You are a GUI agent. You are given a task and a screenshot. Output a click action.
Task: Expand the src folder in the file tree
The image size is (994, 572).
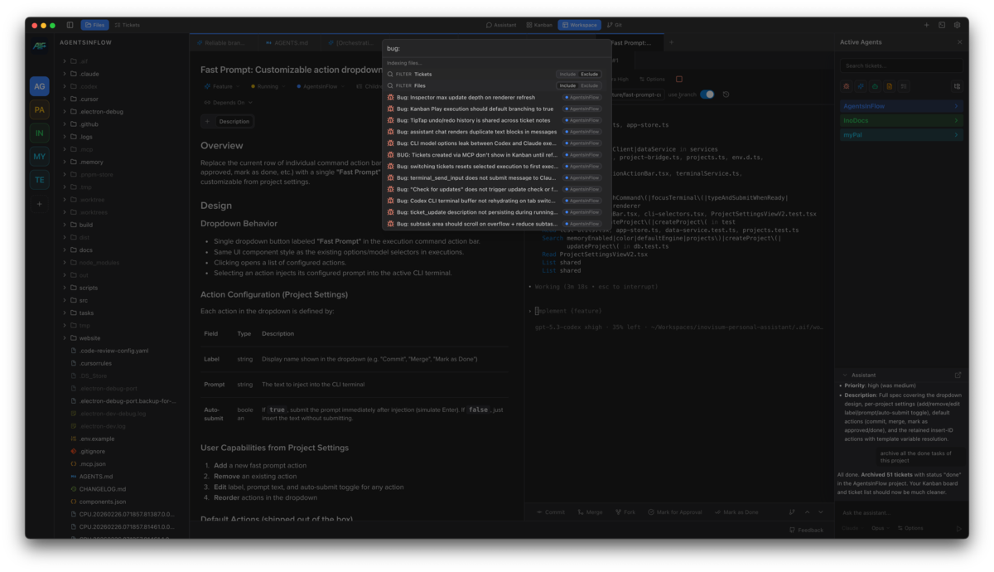pos(83,300)
